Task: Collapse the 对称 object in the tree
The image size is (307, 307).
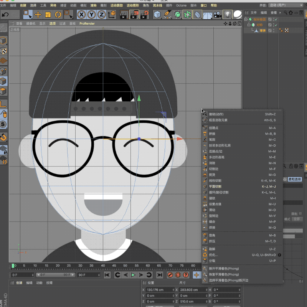Action: click(x=249, y=25)
